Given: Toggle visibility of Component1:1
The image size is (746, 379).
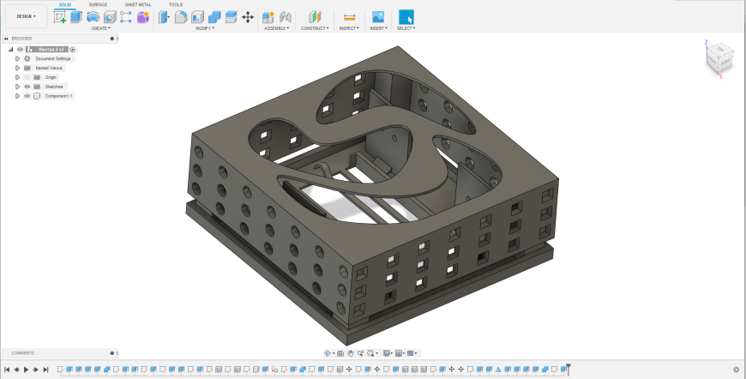Looking at the screenshot, I should 27,96.
